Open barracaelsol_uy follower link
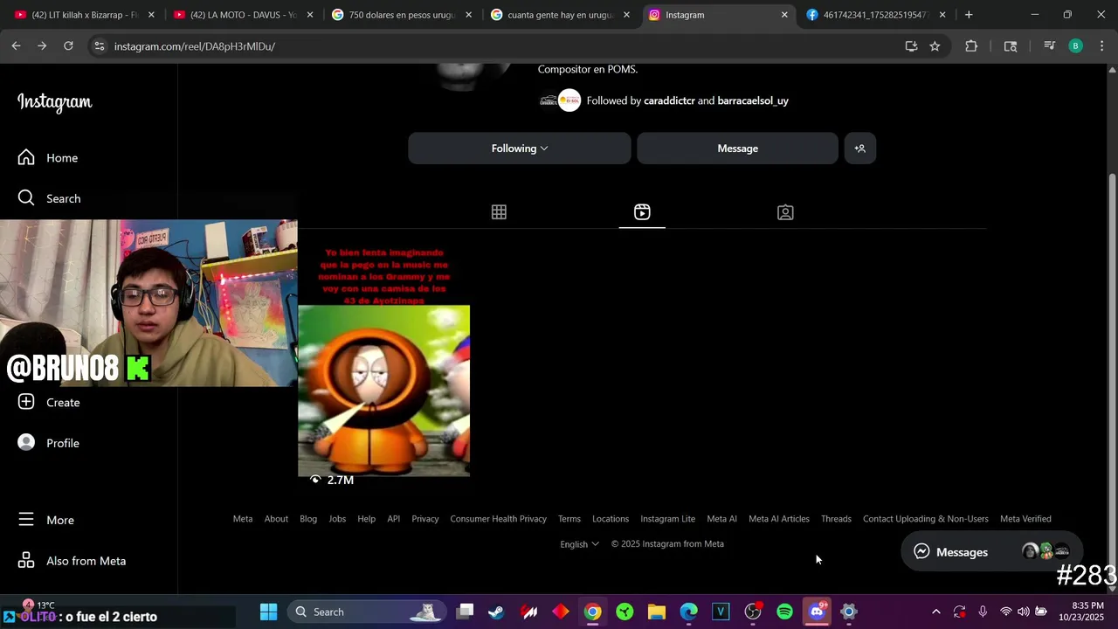 tap(753, 100)
